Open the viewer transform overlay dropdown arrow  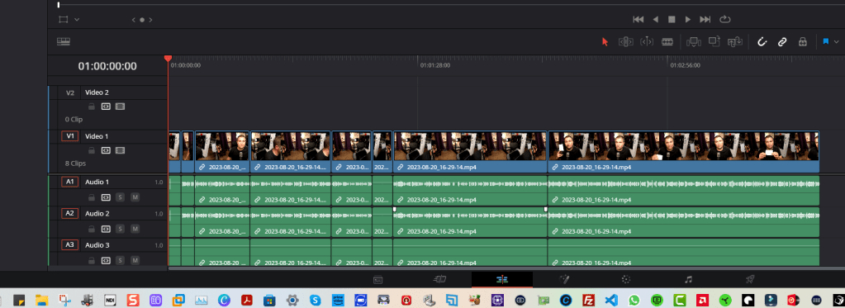(77, 19)
